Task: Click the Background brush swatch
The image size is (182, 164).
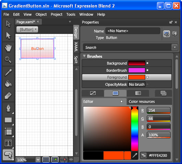Action: coord(137,63)
